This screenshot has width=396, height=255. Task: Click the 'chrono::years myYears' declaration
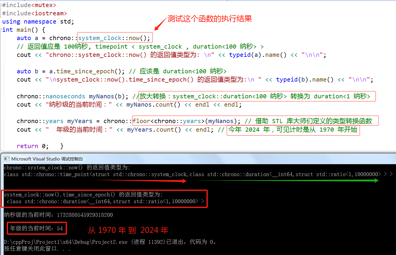pos(55,121)
